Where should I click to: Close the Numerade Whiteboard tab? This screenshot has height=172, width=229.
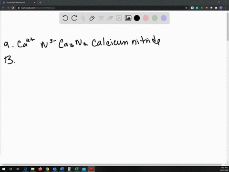(x=34, y=2)
